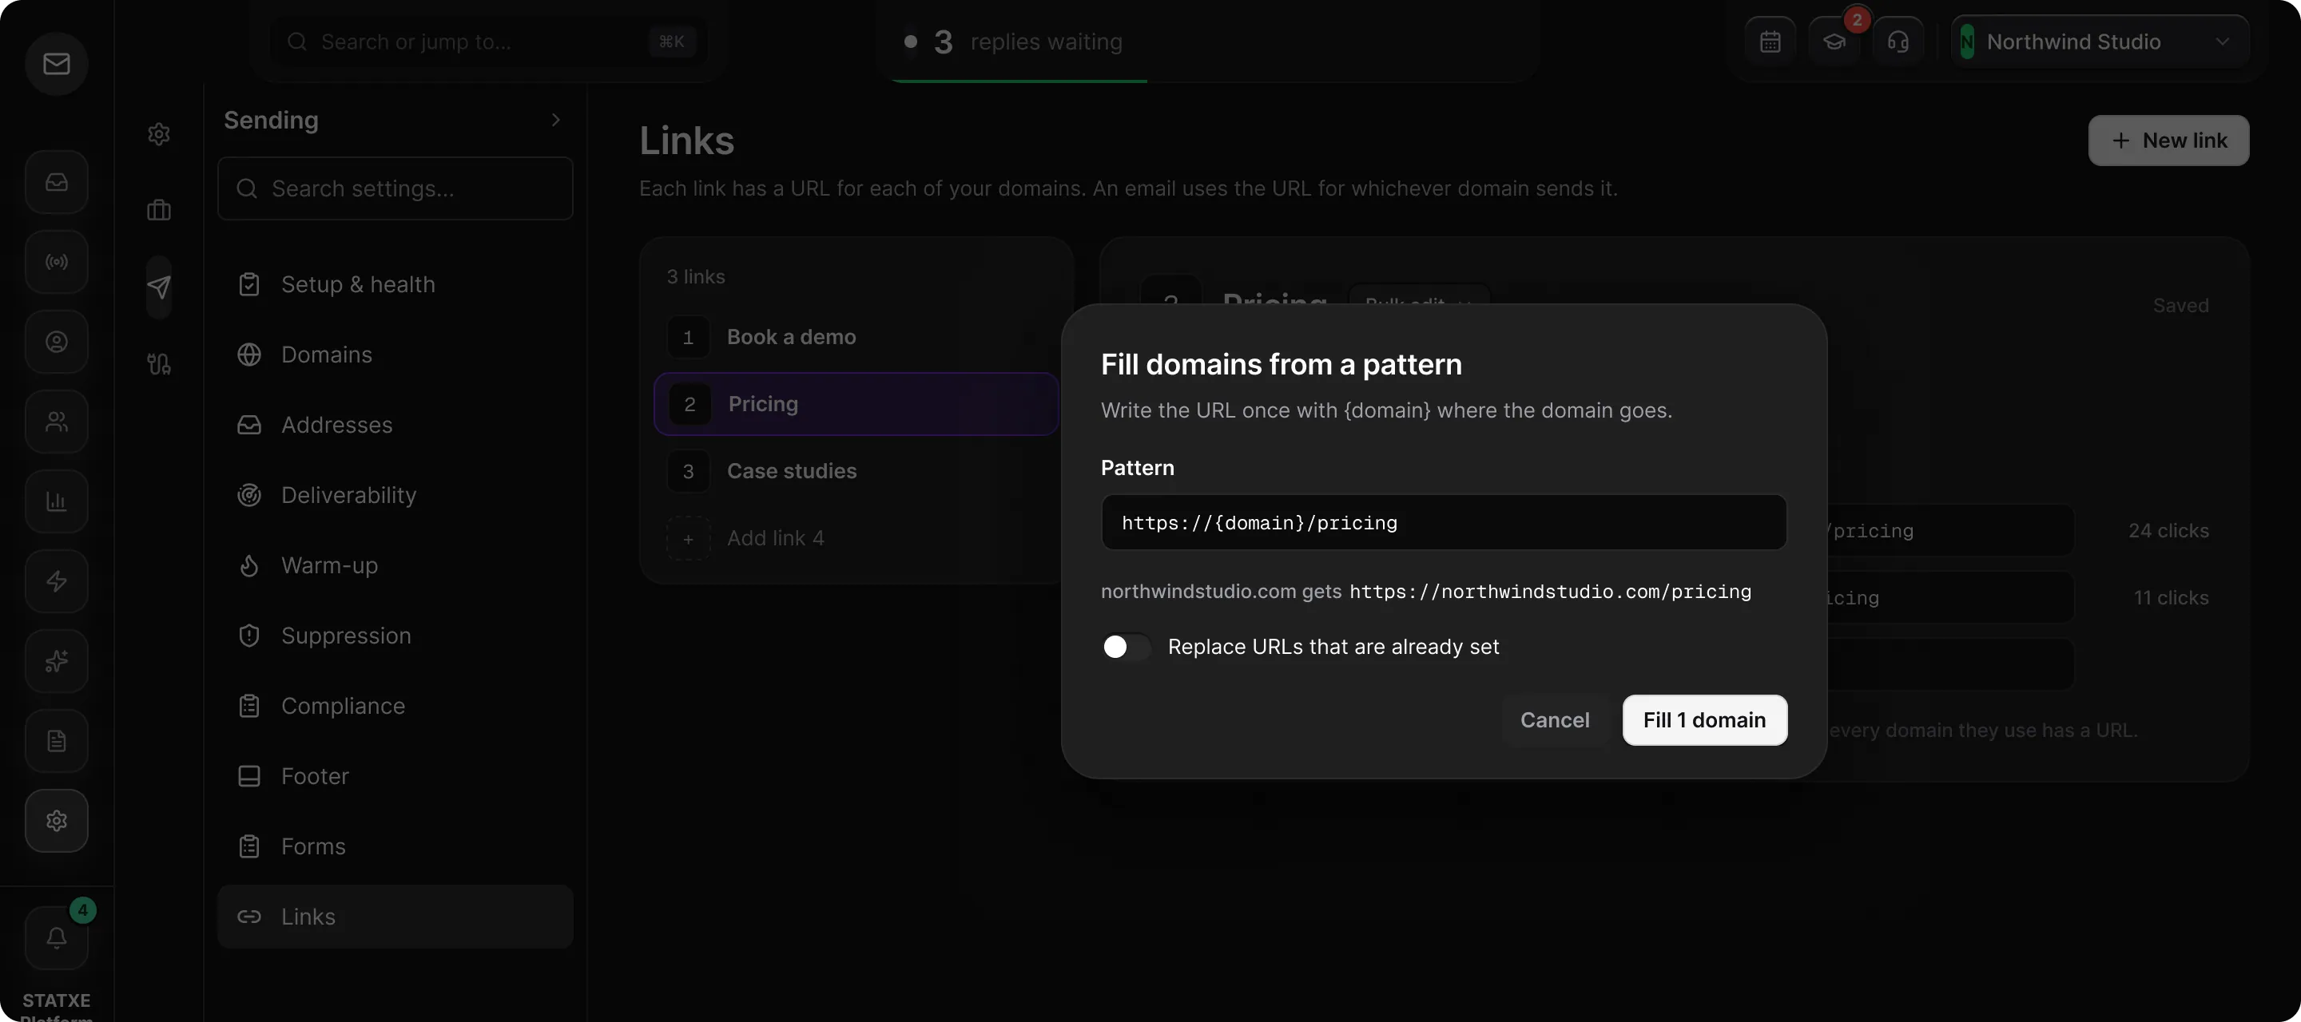Open the contacts people icon in left rail
The image size is (2301, 1022).
[x=56, y=422]
